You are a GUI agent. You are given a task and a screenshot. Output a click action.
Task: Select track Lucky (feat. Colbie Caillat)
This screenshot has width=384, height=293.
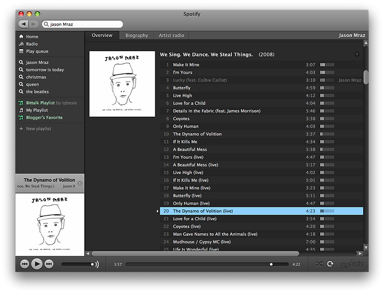[x=261, y=80]
